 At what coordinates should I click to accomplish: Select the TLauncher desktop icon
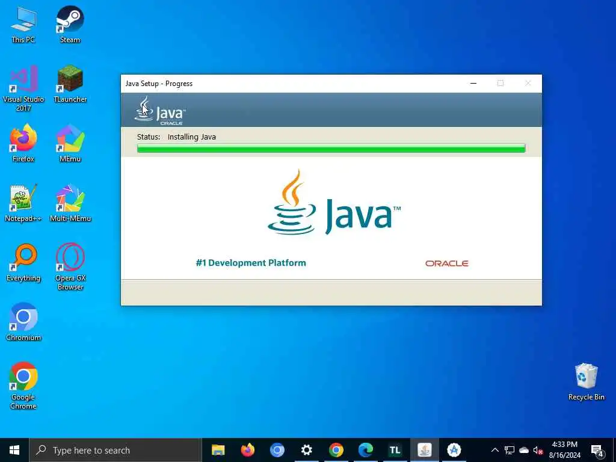click(70, 84)
